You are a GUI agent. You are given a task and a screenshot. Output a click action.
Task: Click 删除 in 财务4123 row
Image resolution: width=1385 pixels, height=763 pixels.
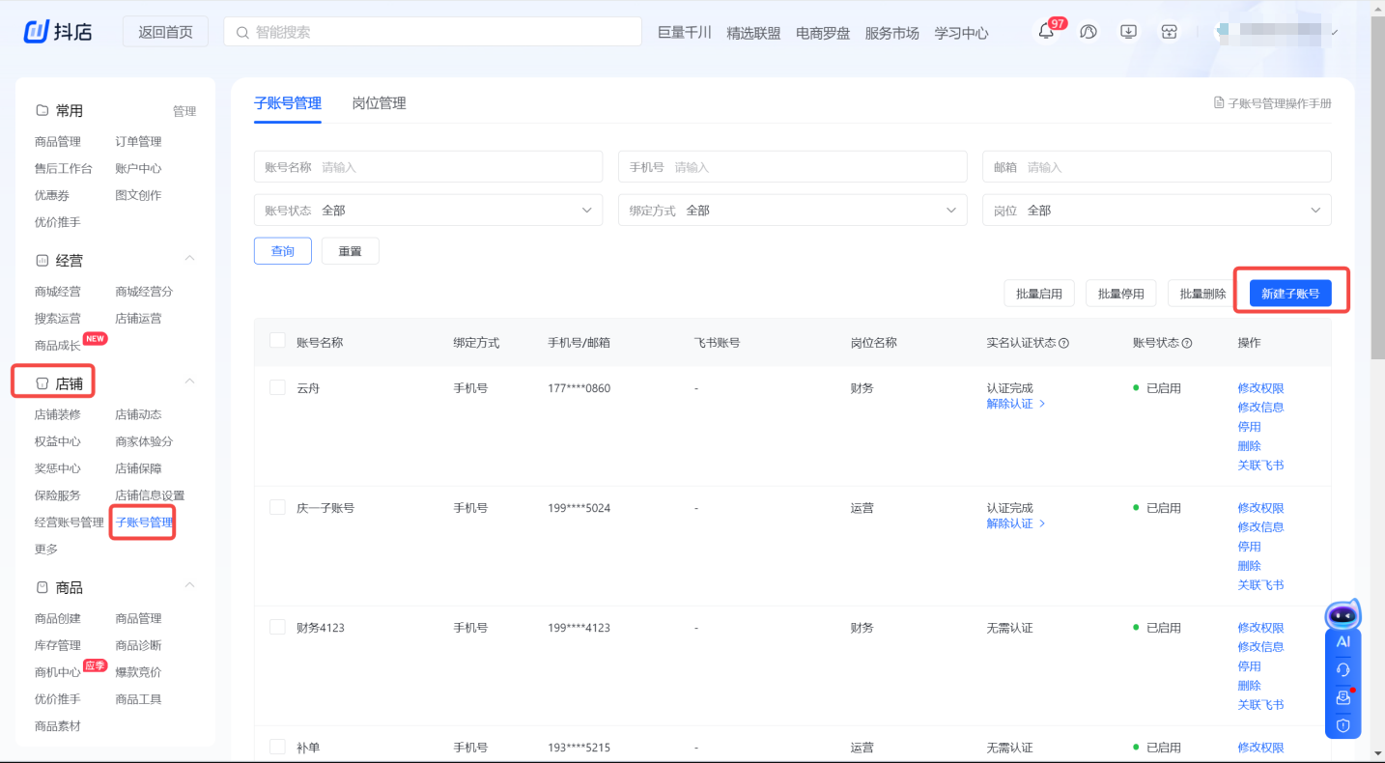tap(1249, 686)
